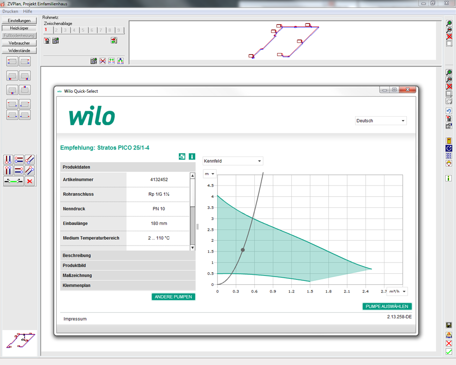
Task: Open the Drucken menu
Action: [x=10, y=11]
